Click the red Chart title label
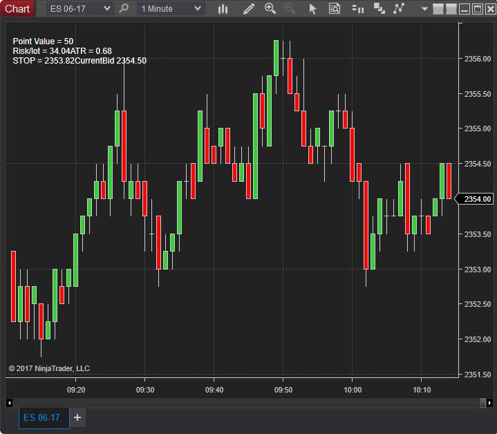 (17, 8)
